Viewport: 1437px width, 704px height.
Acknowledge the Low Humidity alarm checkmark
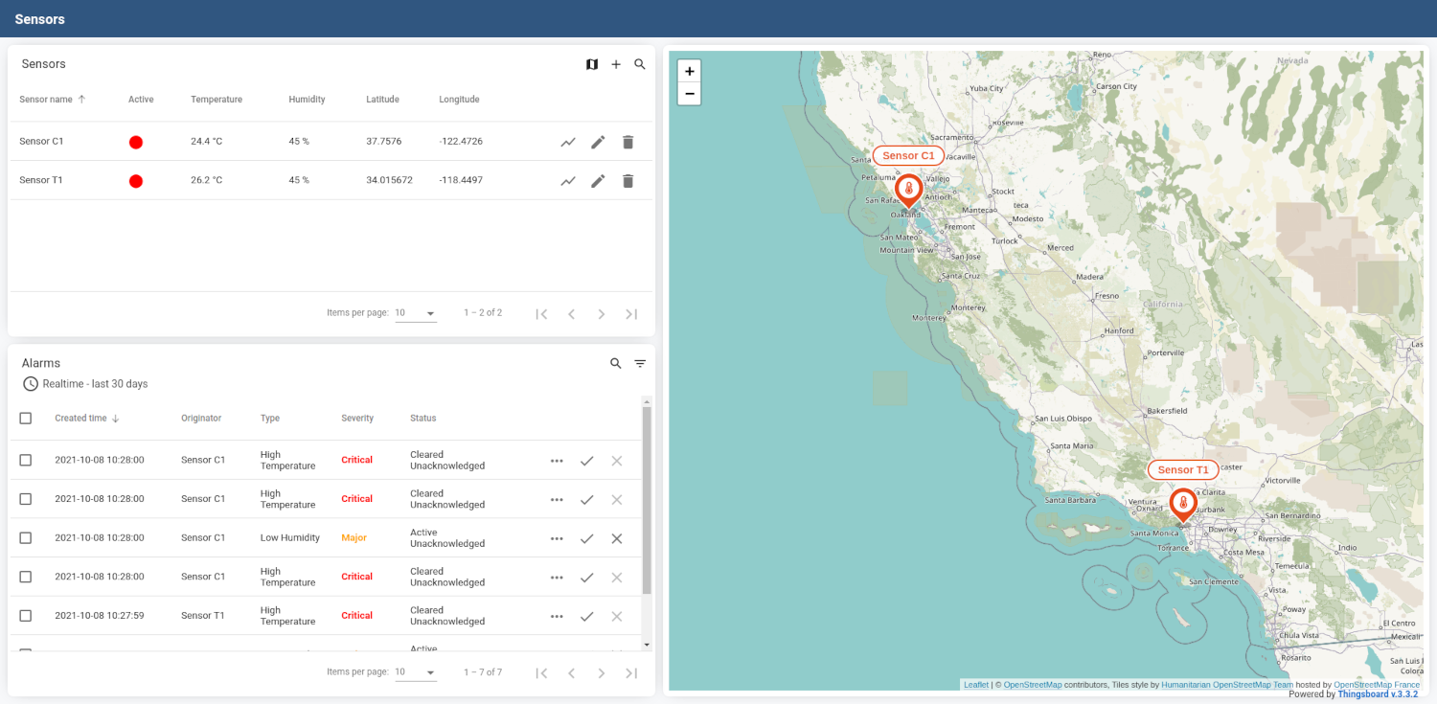(x=586, y=538)
